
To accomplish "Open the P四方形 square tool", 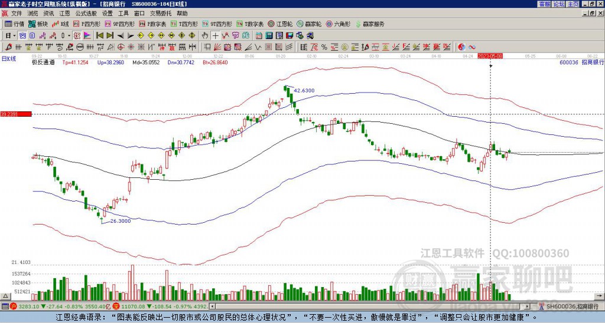I will click(87, 24).
